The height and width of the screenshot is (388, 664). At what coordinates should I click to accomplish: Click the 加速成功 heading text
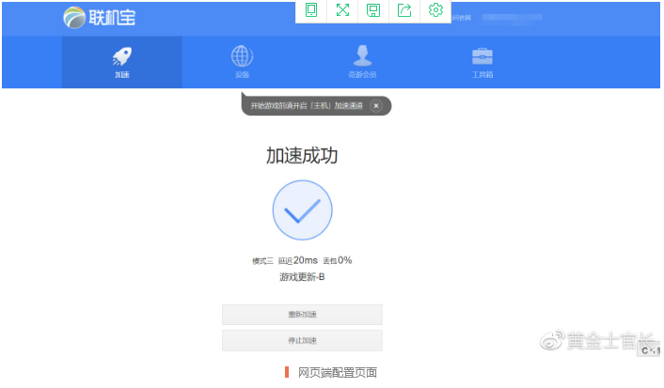pos(302,156)
